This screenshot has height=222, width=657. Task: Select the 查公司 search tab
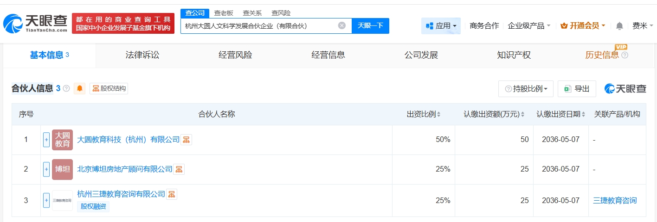195,13
